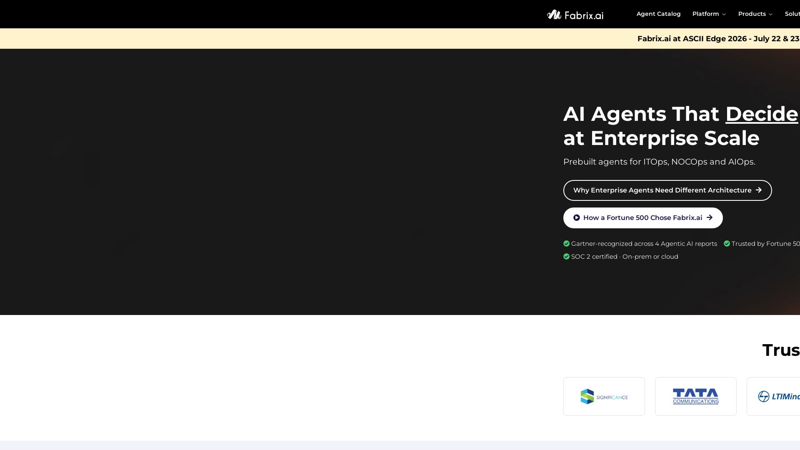The height and width of the screenshot is (450, 800).
Task: Open the Fabrix.ai logo home link
Action: pos(575,15)
